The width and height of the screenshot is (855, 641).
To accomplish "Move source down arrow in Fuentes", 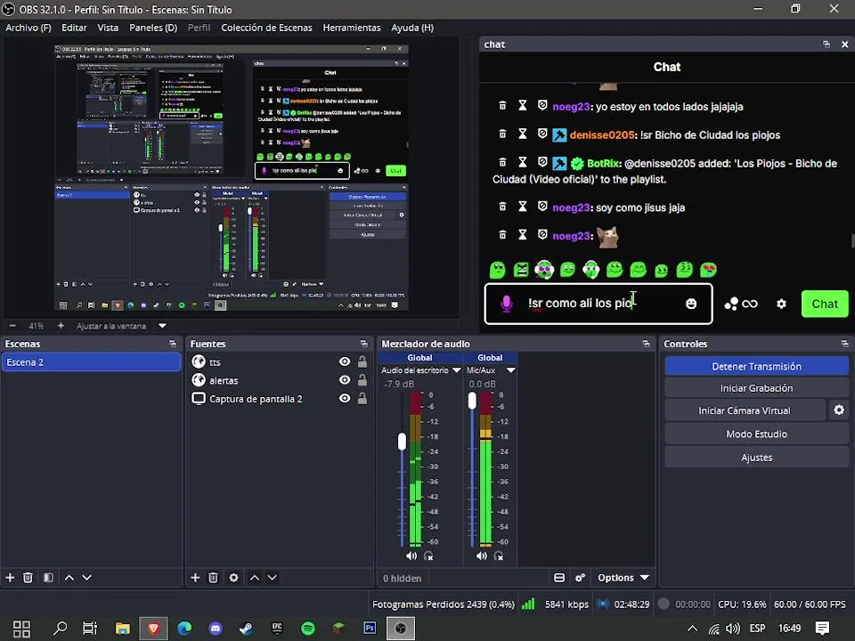I will click(x=273, y=577).
